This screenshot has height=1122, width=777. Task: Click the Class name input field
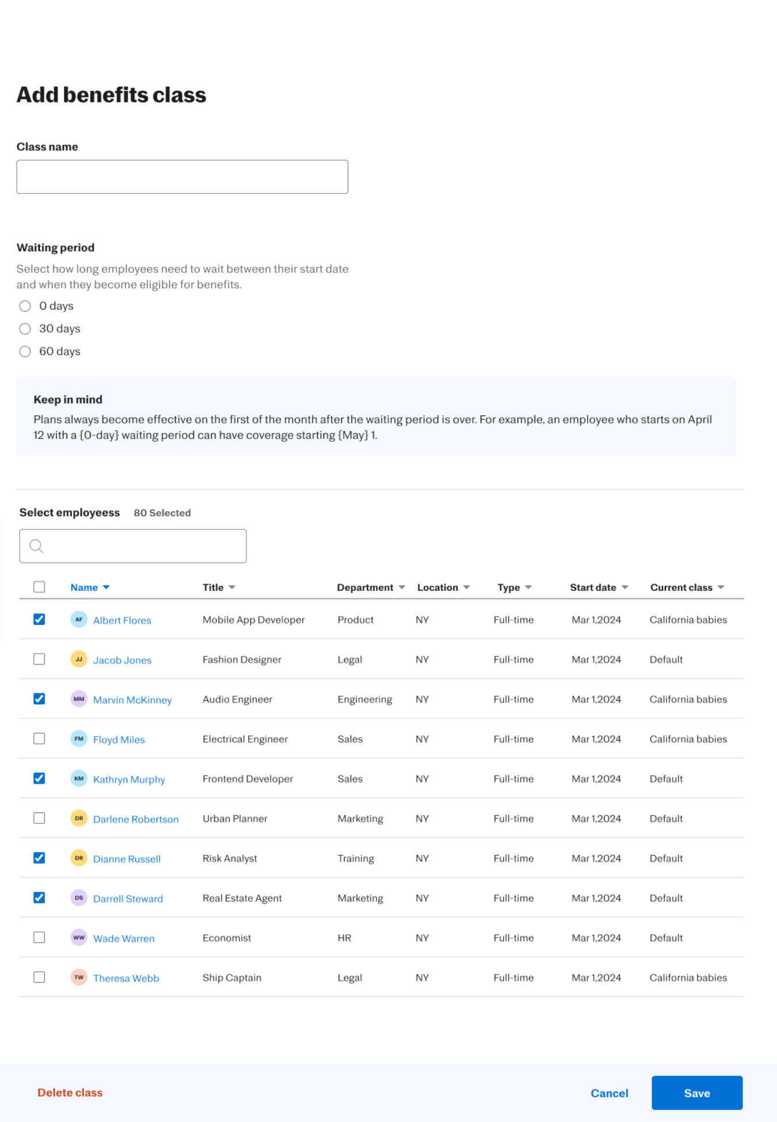coord(182,177)
